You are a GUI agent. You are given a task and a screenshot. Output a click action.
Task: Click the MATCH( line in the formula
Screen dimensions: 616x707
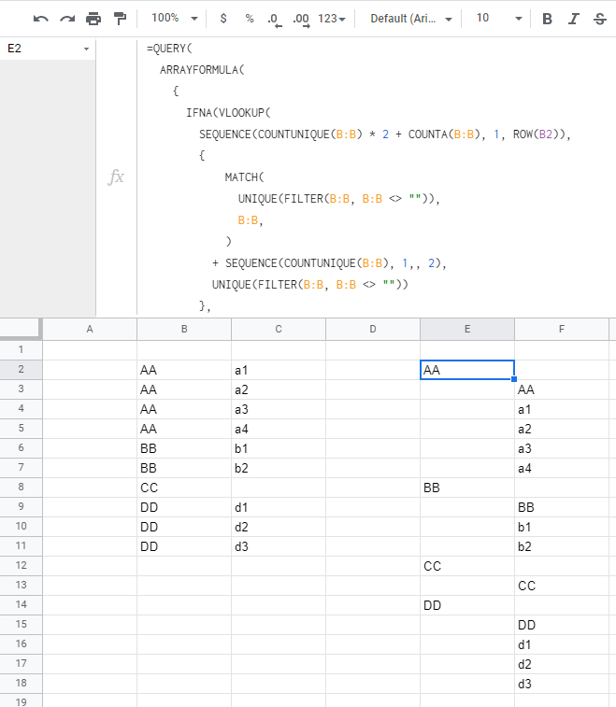[x=244, y=177]
